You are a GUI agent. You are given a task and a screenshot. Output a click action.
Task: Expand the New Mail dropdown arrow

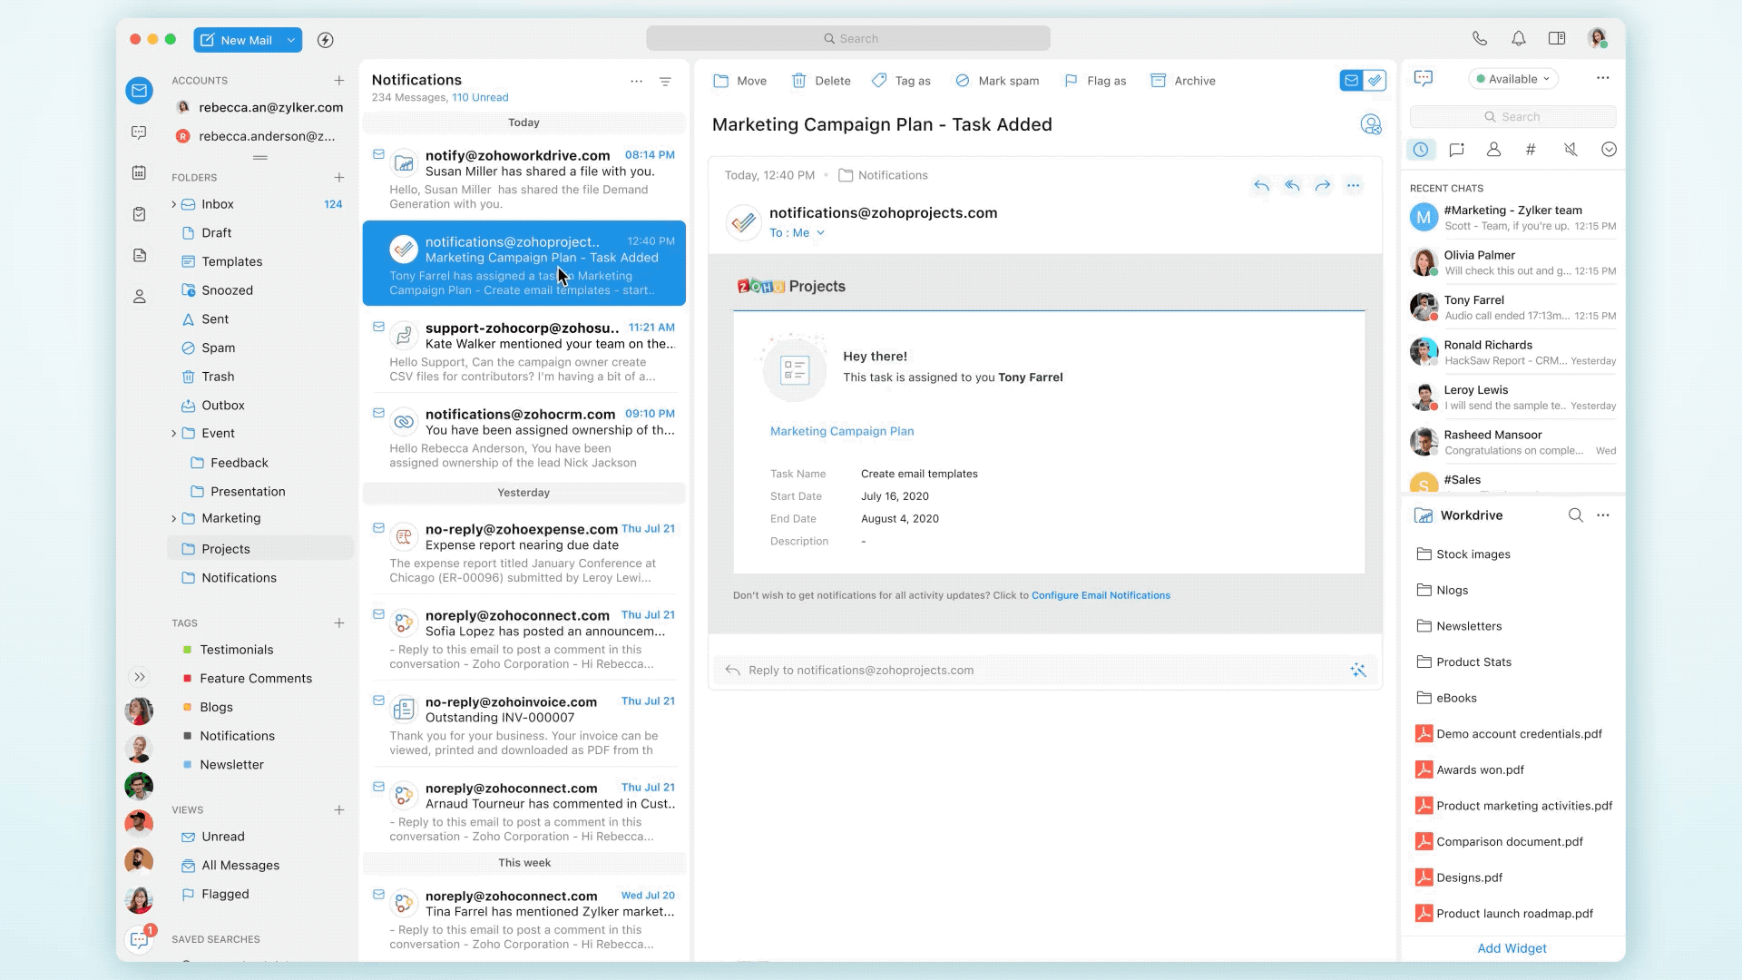point(290,40)
